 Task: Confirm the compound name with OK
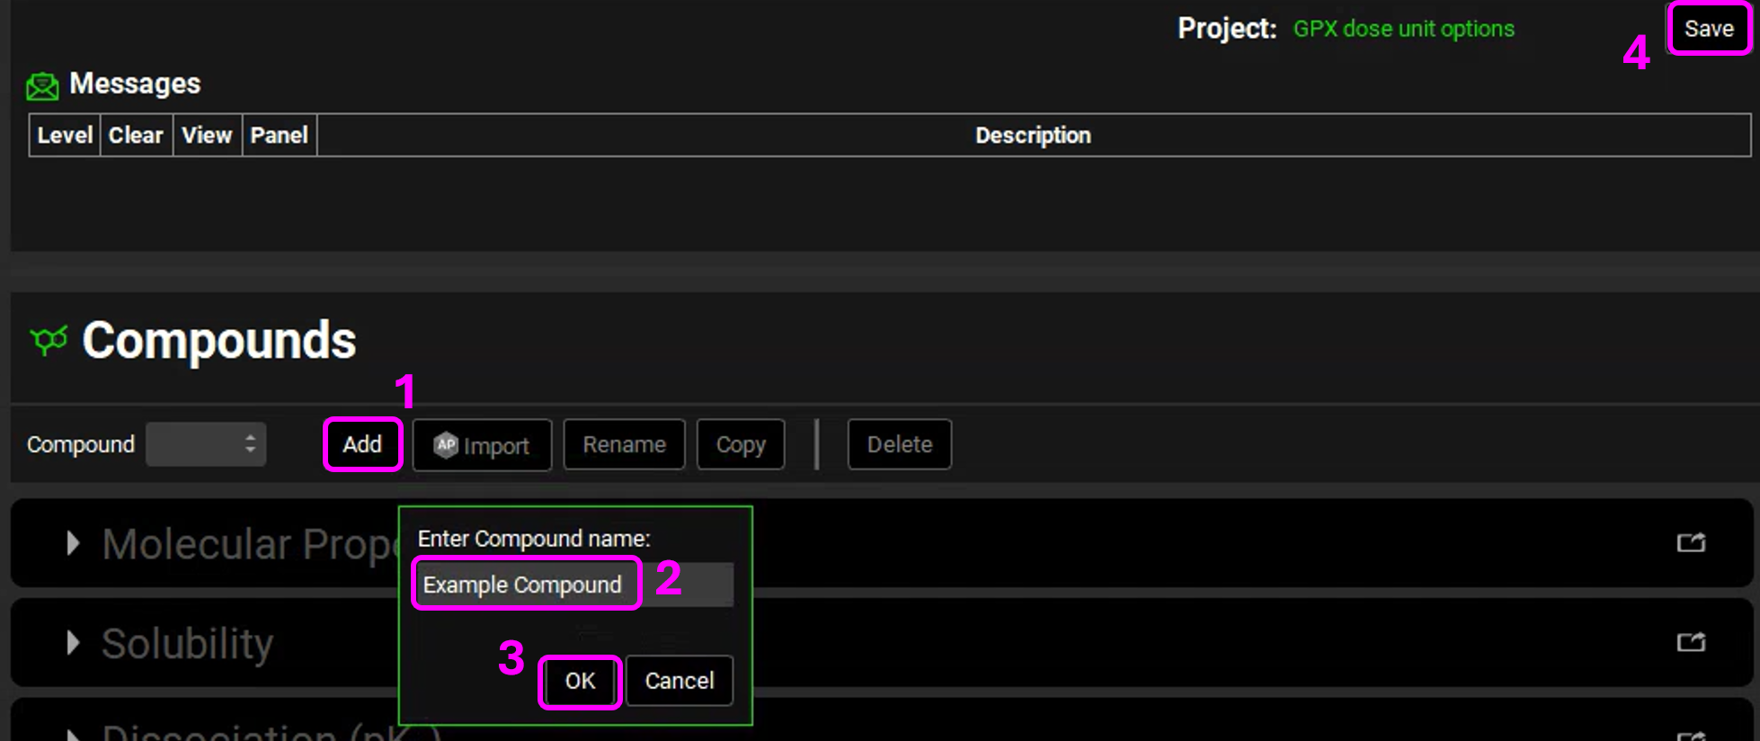coord(580,681)
